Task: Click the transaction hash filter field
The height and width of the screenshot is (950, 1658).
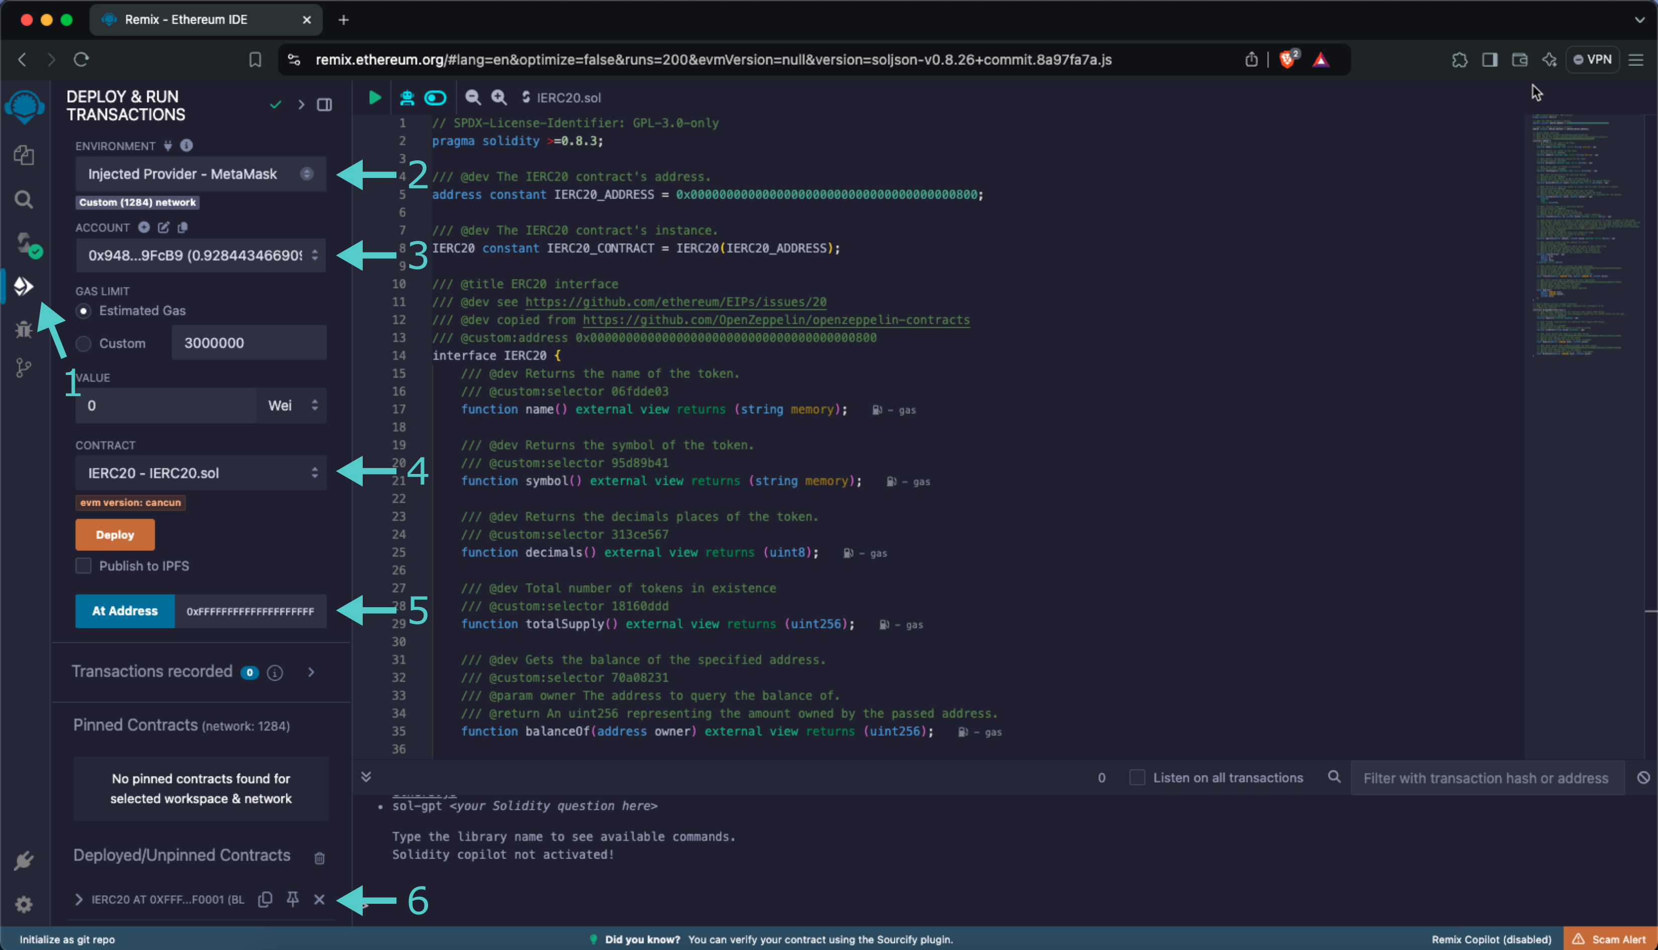Action: click(1487, 778)
